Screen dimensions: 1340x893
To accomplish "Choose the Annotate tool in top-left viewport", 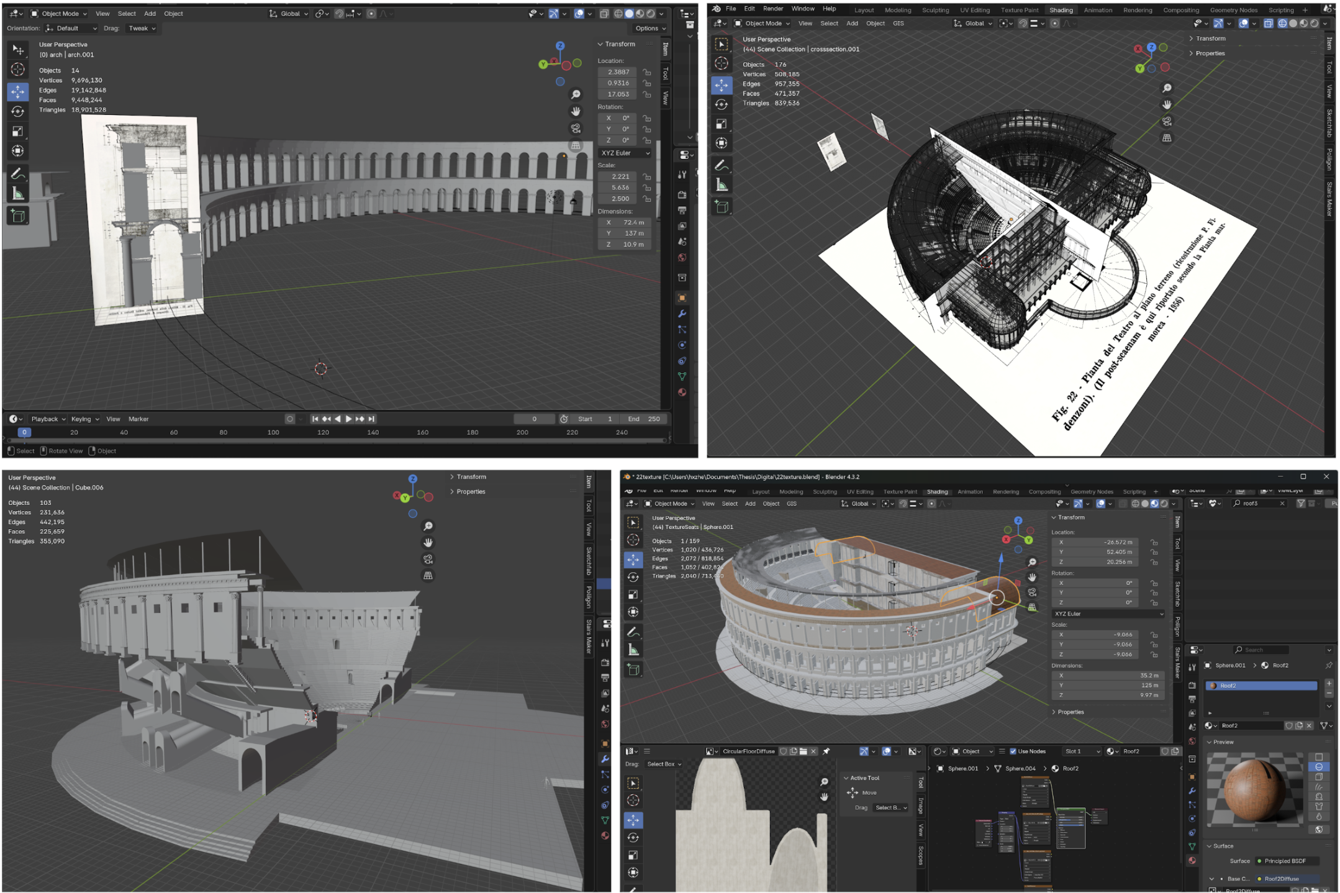I will [18, 174].
